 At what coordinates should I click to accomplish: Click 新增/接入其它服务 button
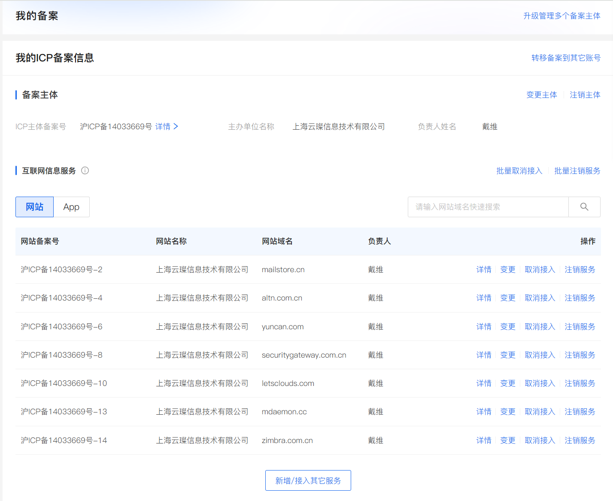[308, 480]
